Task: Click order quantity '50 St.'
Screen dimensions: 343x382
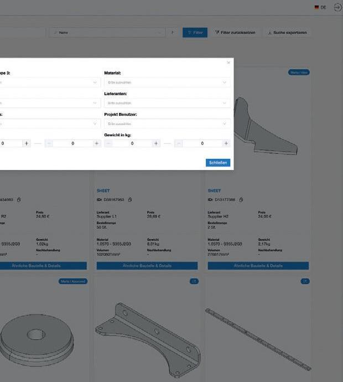Action: (x=101, y=227)
